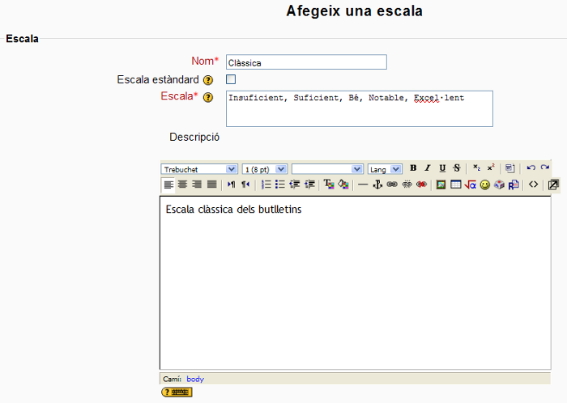This screenshot has height=403, width=567.
Task: Remove link using the dotted chain icon
Action: [407, 185]
